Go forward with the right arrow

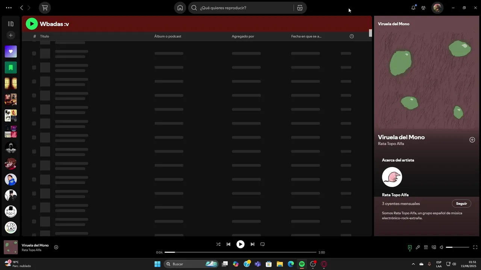[x=29, y=7]
